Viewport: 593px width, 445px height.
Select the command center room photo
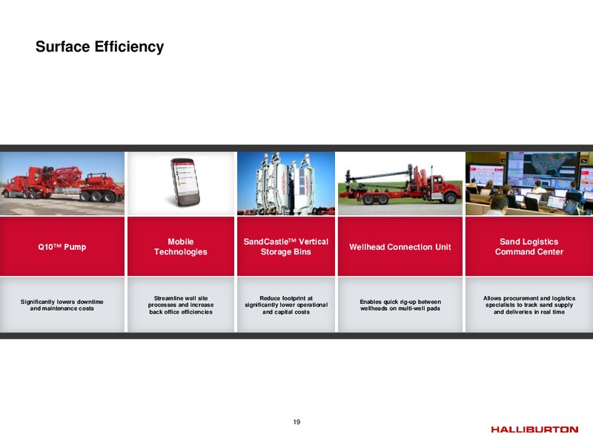pos(529,183)
